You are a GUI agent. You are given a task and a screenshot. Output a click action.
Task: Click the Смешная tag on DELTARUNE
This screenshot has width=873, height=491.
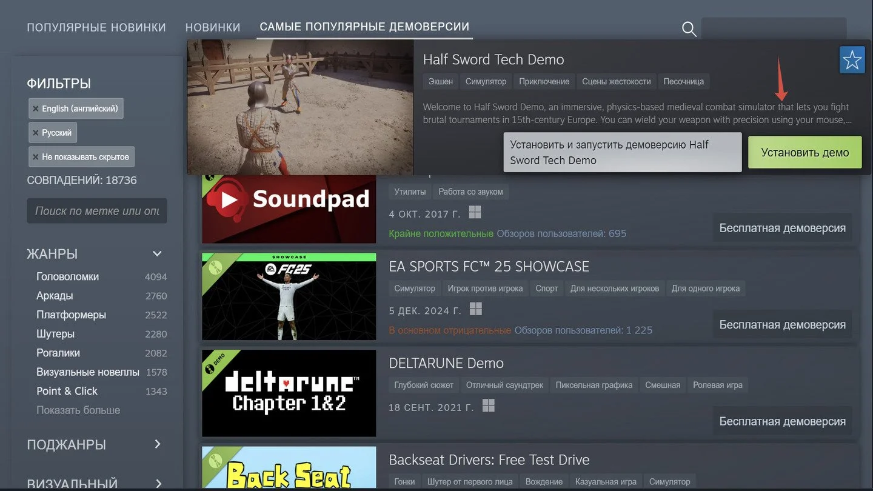pos(663,385)
